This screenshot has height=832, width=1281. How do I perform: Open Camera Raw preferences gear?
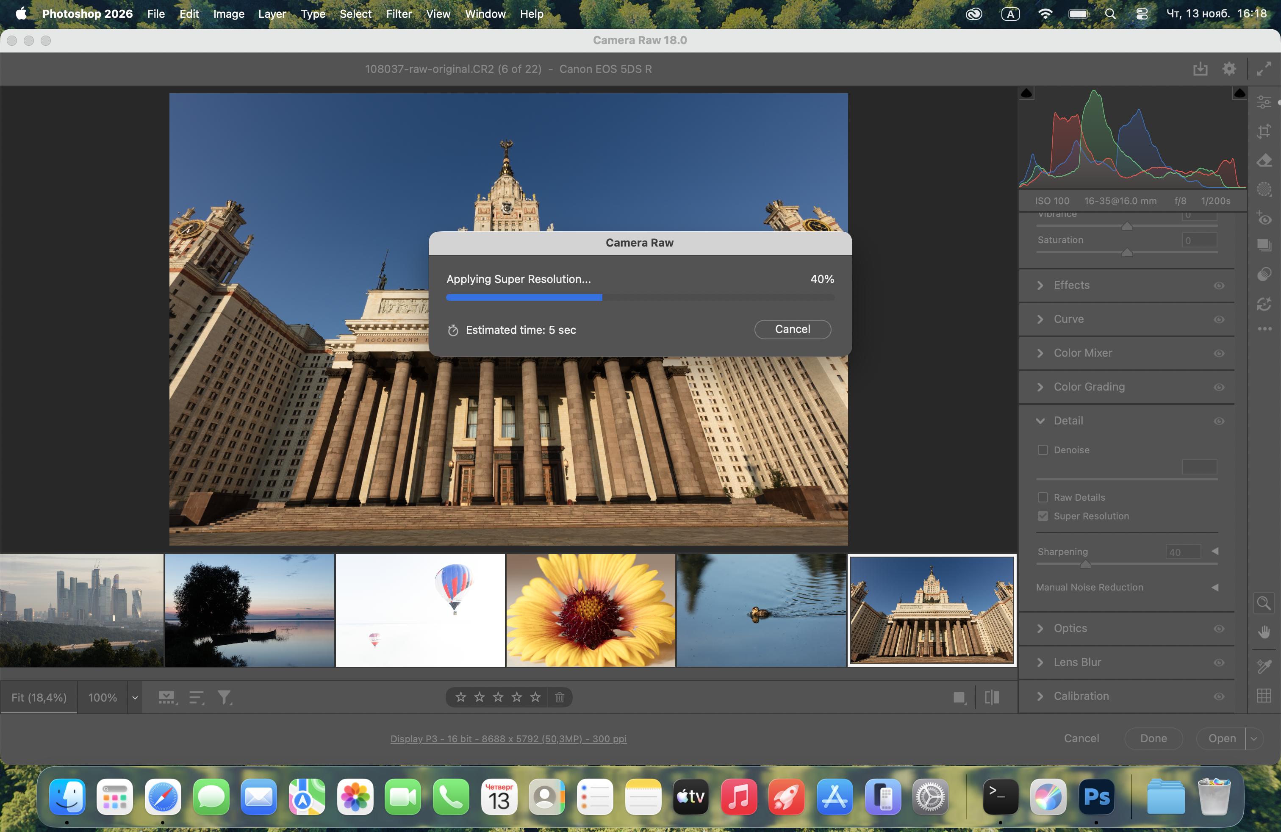point(1229,69)
